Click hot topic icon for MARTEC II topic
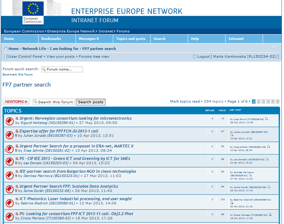The height and width of the screenshot is (224, 284). [x=9, y=149]
